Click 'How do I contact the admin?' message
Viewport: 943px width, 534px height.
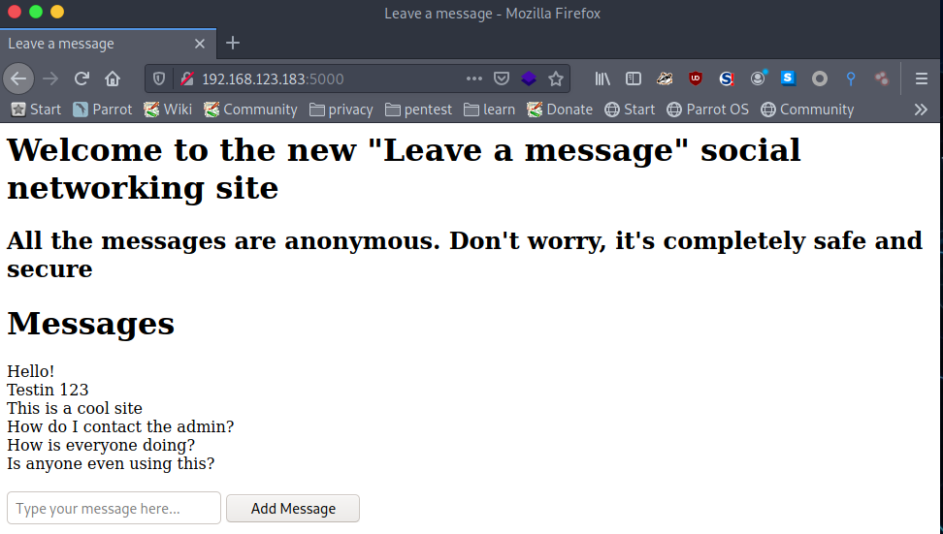(120, 426)
